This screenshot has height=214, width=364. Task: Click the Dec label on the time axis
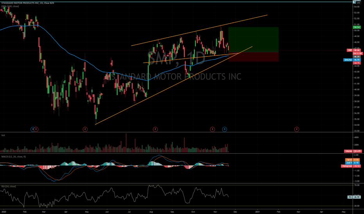click(235, 212)
